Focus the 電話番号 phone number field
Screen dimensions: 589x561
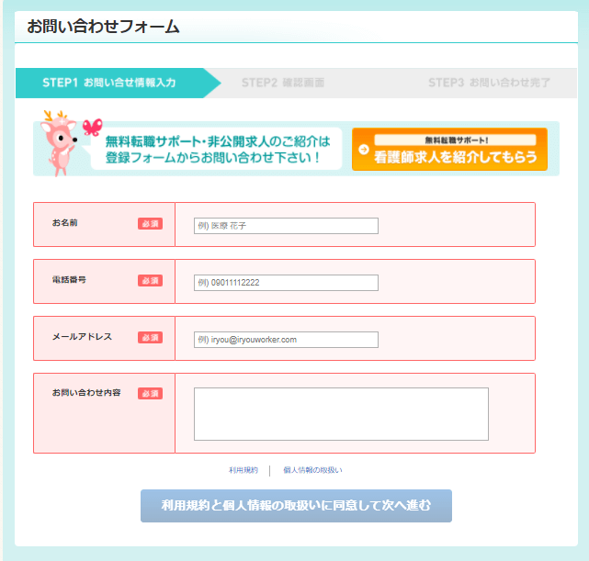[286, 283]
